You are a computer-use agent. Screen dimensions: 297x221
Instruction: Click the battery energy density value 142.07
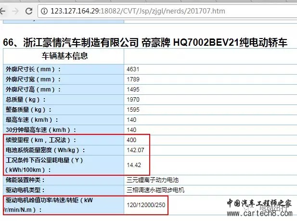(x=135, y=150)
